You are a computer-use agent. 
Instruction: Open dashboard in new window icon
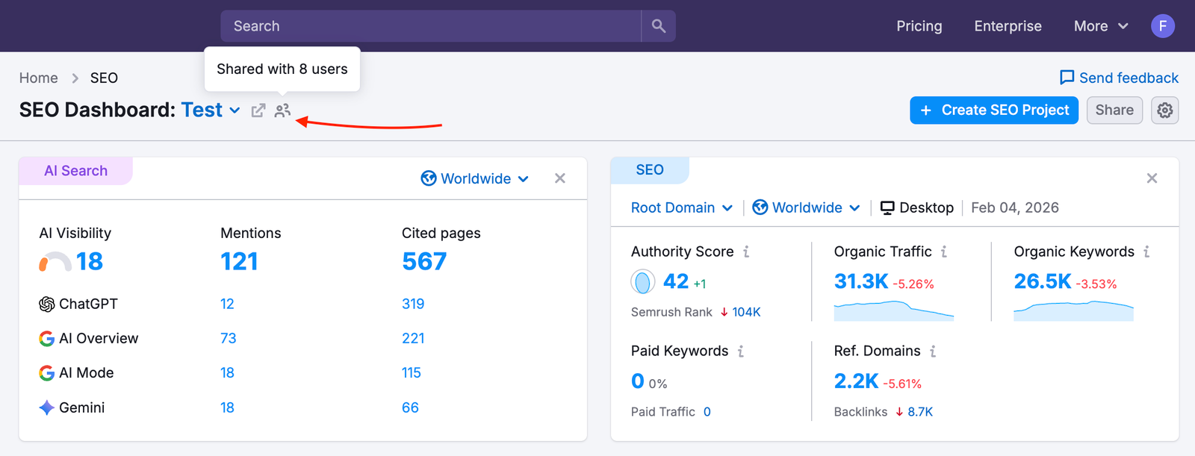click(258, 110)
